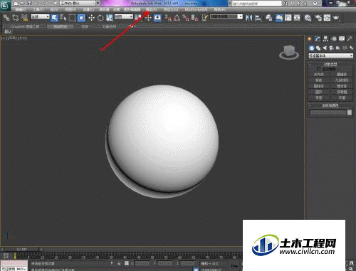This screenshot has height=271, width=356.
Task: Click the Teapot (茶壶) primitive button
Action: coord(319,97)
